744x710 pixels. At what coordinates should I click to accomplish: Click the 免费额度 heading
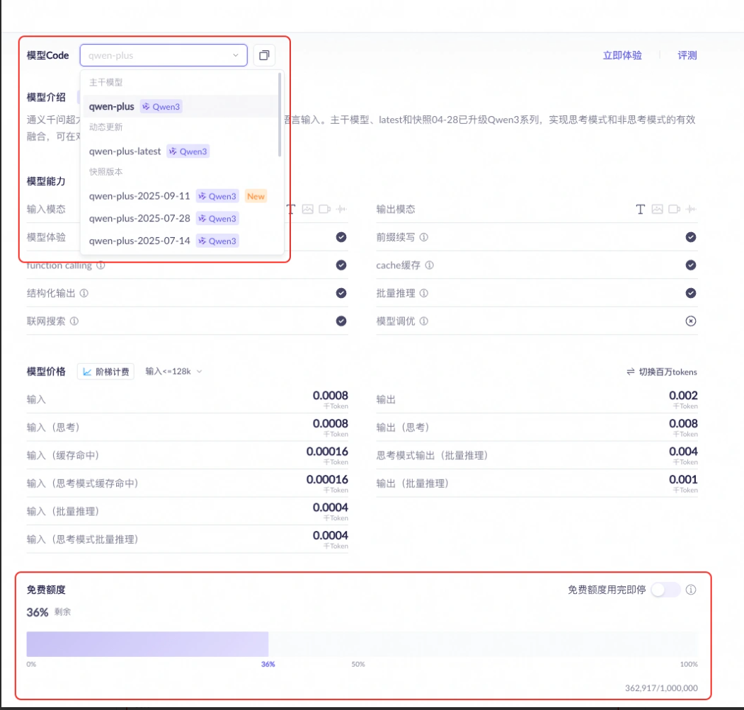[46, 590]
